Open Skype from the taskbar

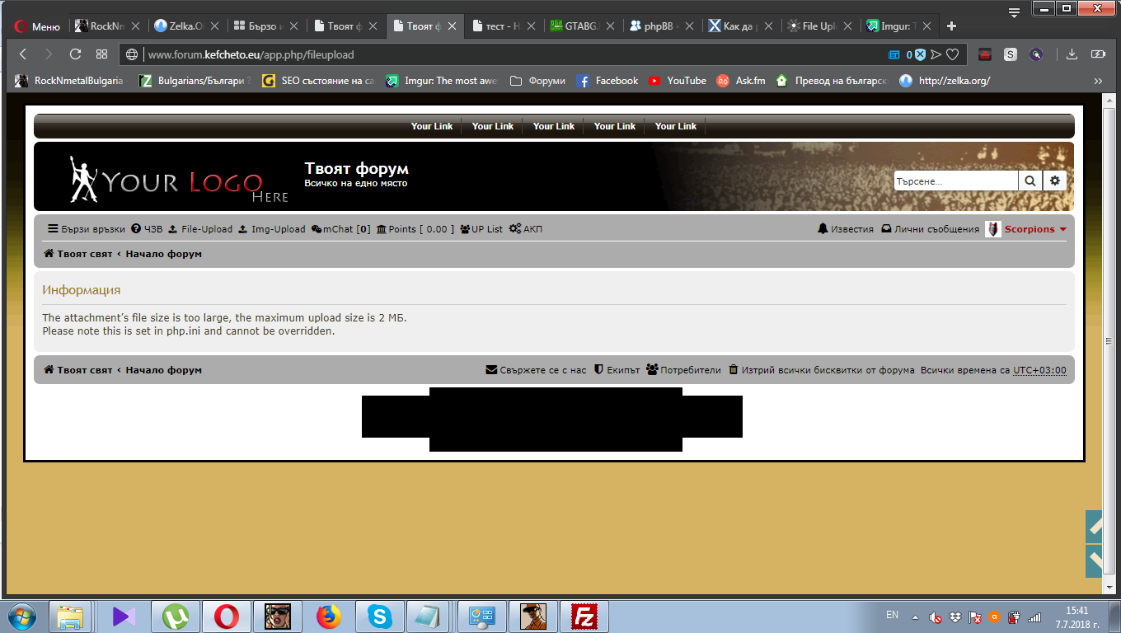coord(380,616)
